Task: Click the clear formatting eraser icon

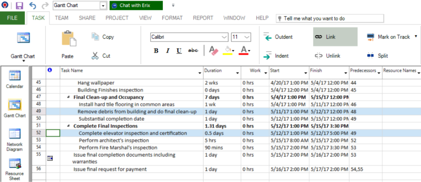Action: click(214, 50)
